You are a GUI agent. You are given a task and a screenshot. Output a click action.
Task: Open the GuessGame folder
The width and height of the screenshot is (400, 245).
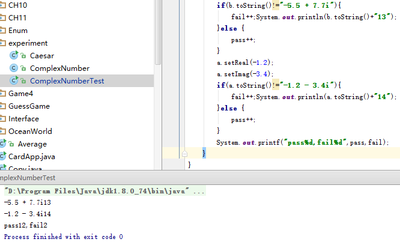tap(29, 106)
